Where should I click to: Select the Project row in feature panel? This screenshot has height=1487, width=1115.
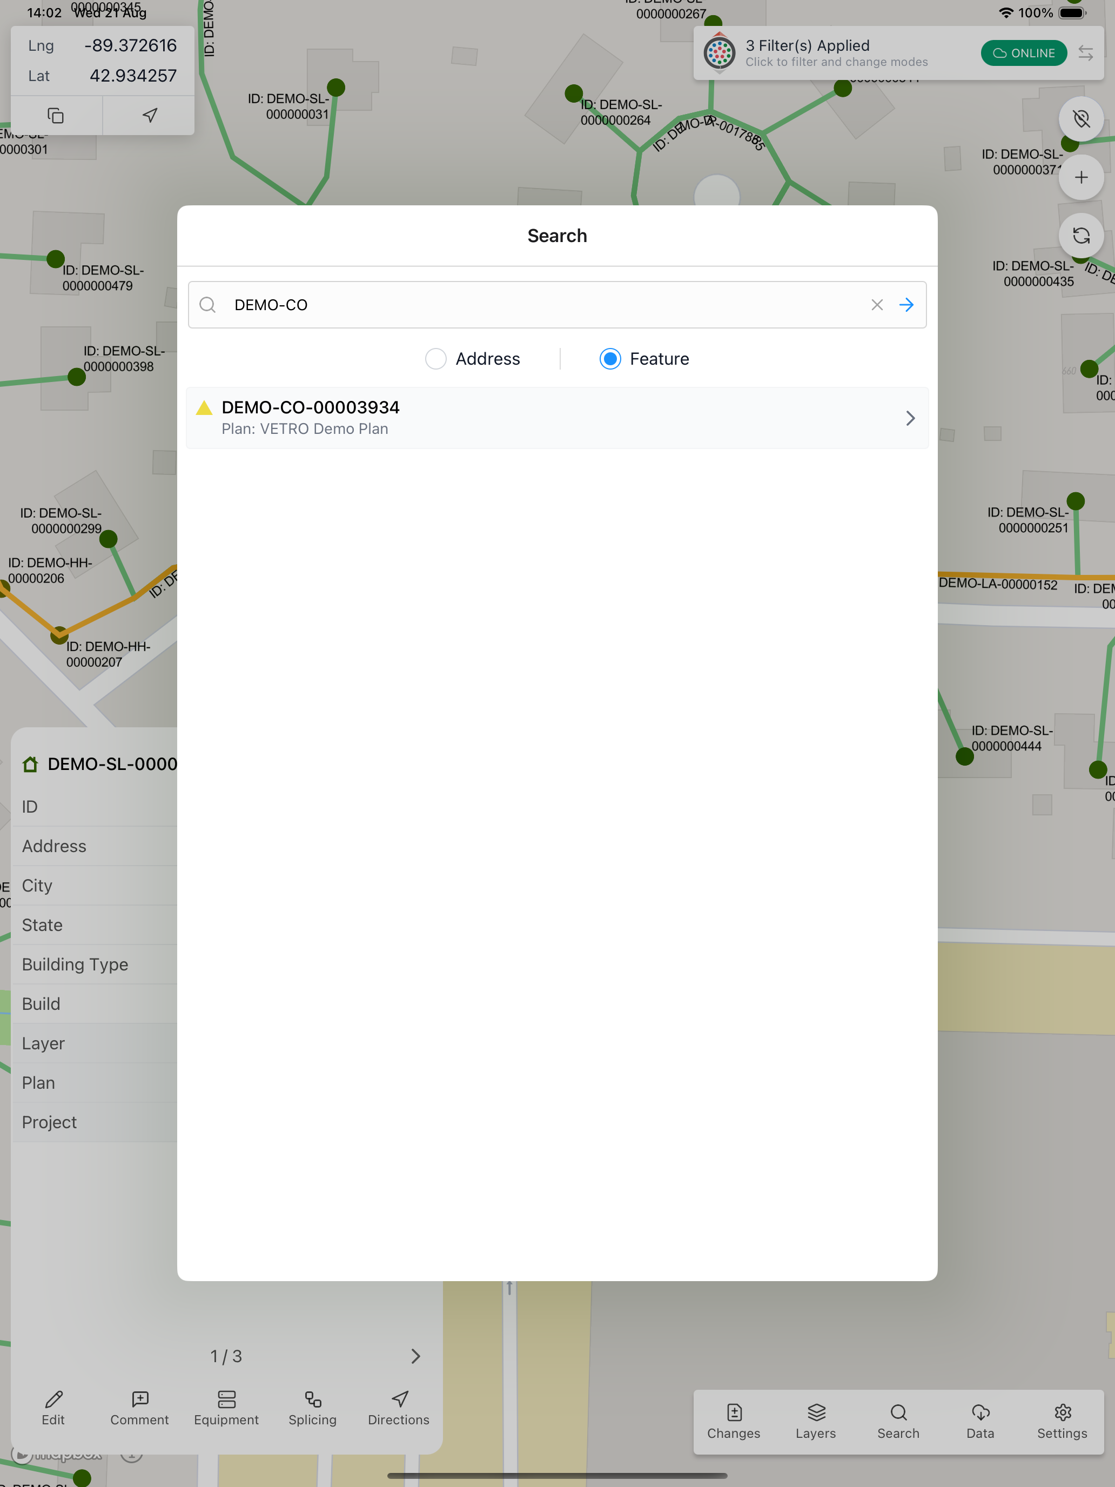point(95,1123)
